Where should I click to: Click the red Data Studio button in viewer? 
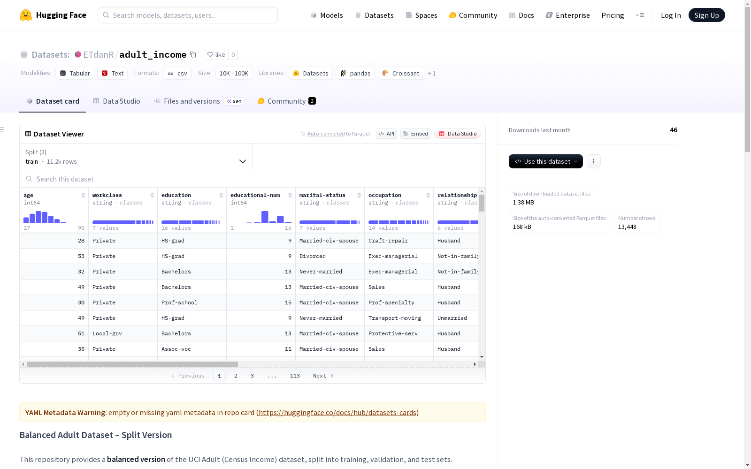457,134
